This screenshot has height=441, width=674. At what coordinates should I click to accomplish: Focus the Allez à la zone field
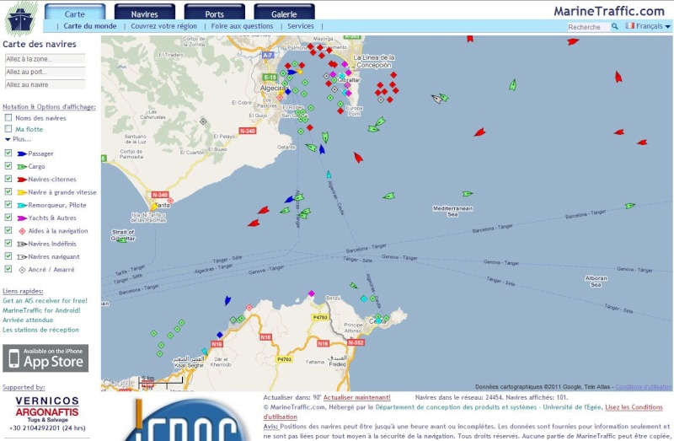[x=45, y=59]
